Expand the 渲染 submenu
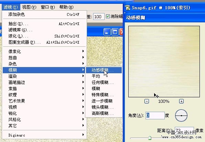The width and height of the screenshot is (205, 142). point(44,76)
